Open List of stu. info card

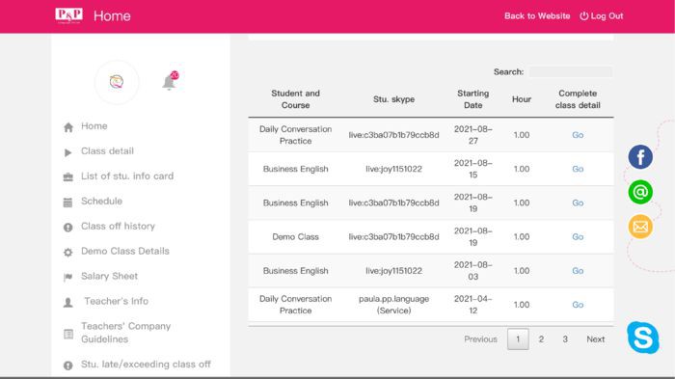pos(127,176)
